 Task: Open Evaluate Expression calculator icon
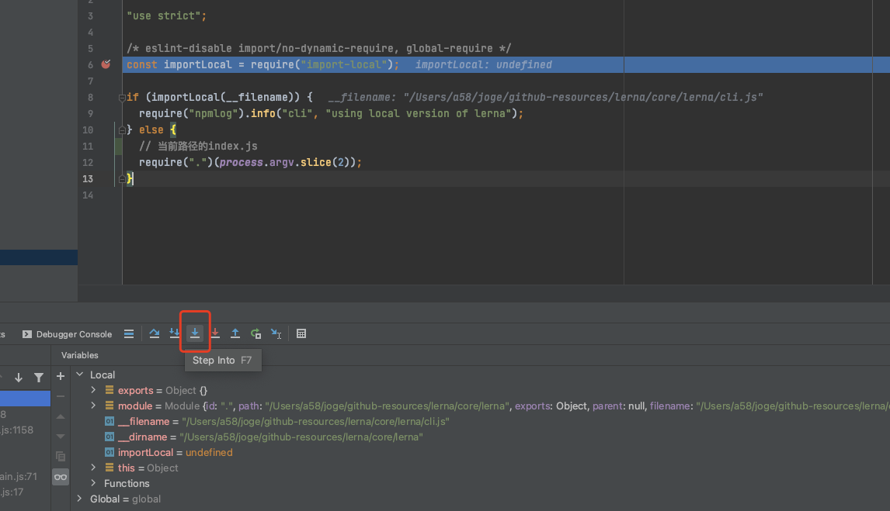pyautogui.click(x=301, y=333)
